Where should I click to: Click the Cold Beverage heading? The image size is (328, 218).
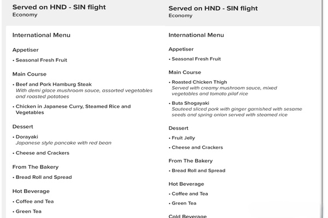pyautogui.click(x=187, y=216)
